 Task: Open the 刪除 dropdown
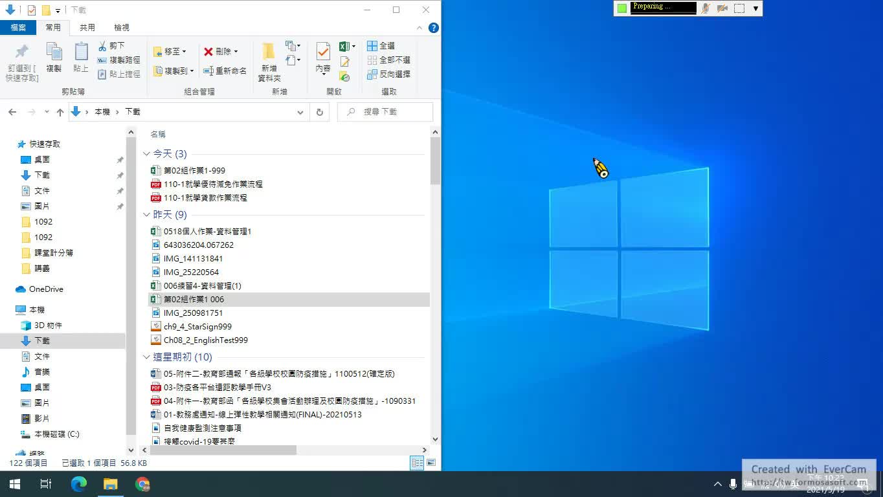[x=221, y=52]
